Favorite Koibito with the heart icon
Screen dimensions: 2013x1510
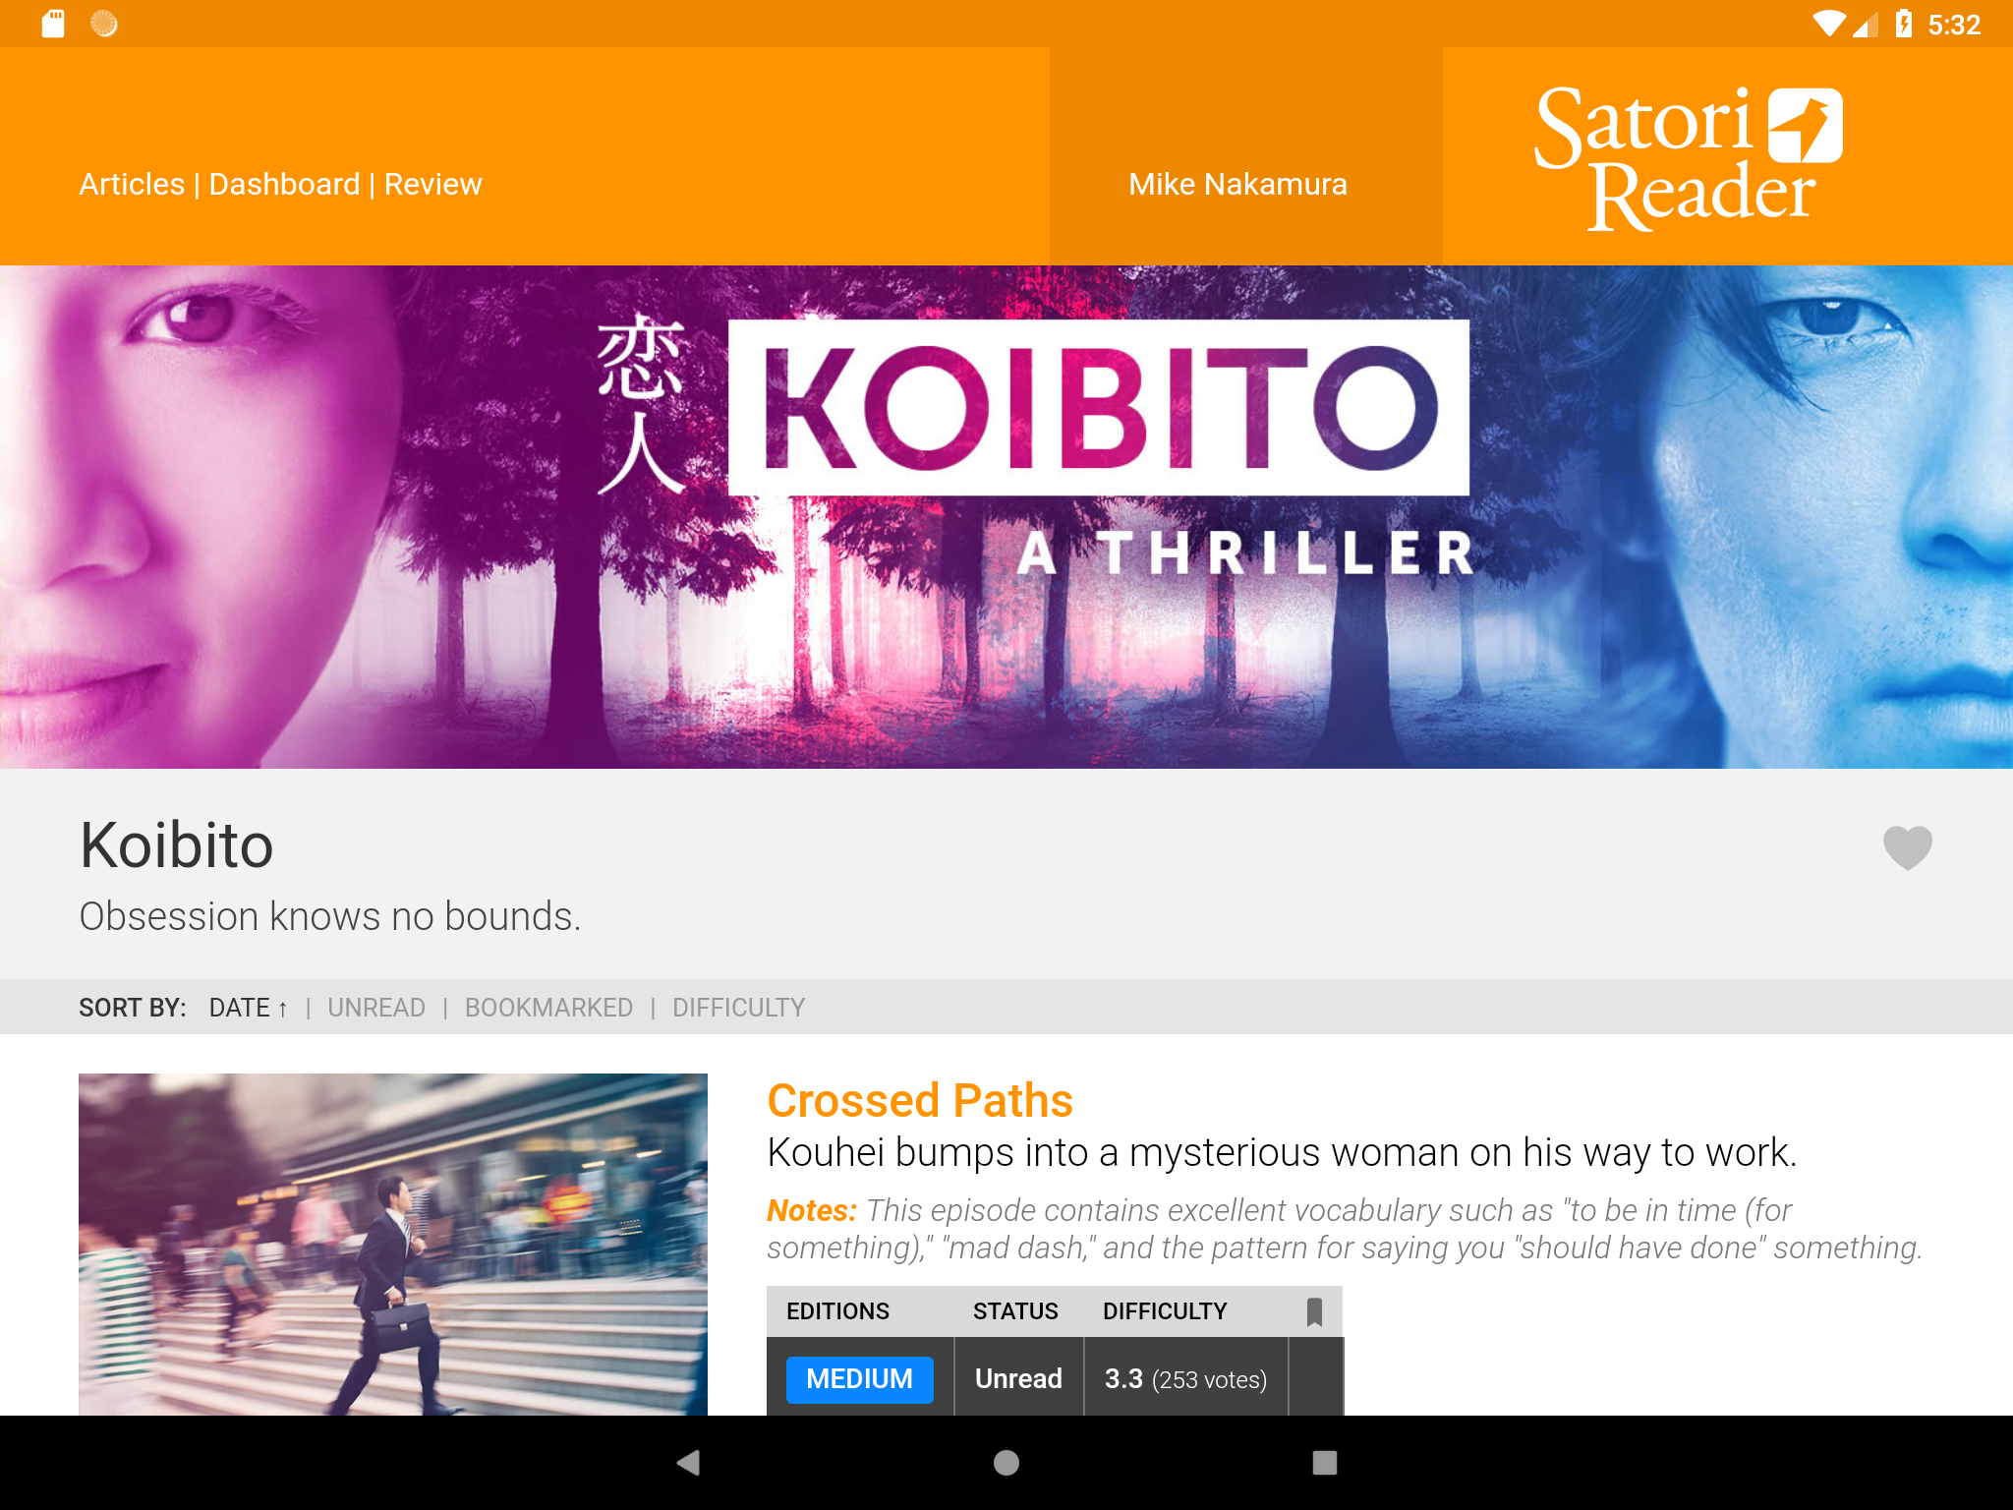tap(1907, 847)
